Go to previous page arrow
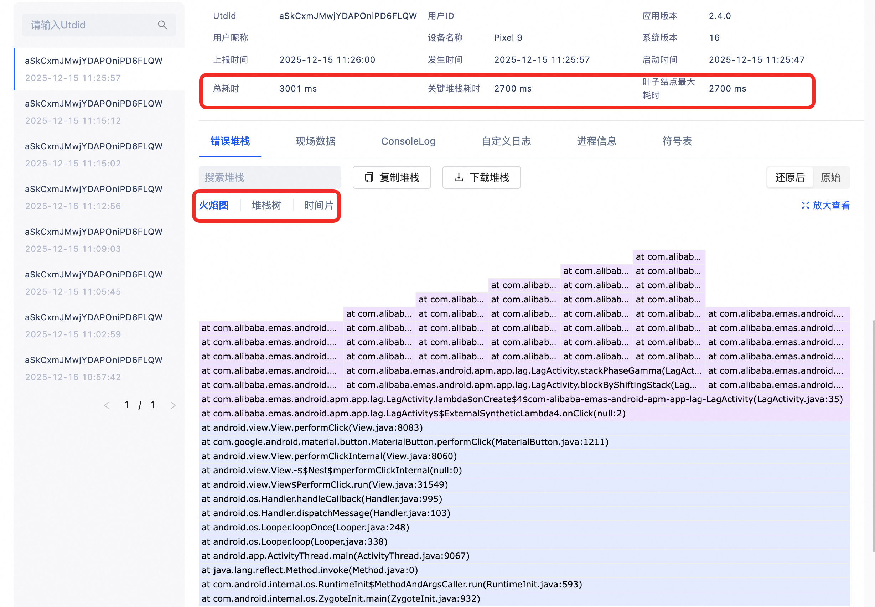Viewport: 875px width, 607px height. coord(107,405)
